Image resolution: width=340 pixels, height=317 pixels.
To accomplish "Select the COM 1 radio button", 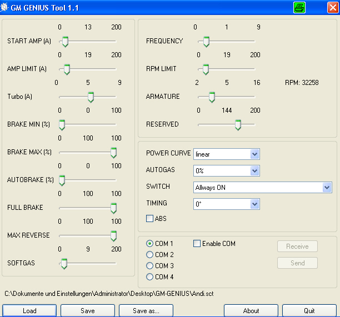I will pos(149,244).
